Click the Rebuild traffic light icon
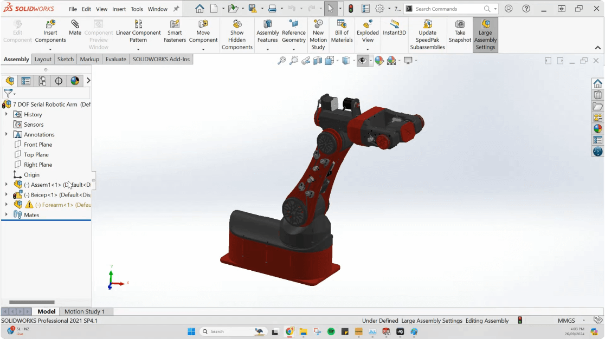Image resolution: width=605 pixels, height=339 pixels. (x=351, y=9)
